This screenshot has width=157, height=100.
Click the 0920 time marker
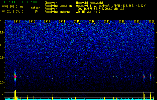(152, 21)
